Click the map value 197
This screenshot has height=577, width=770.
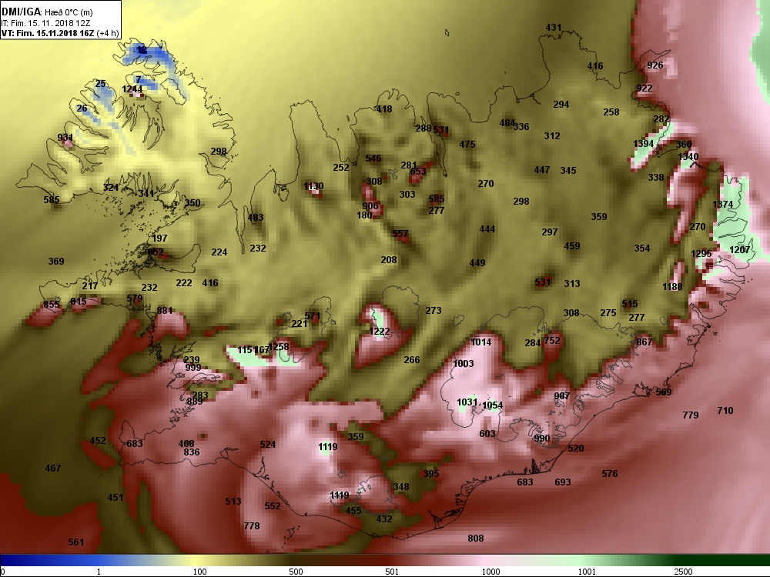coord(159,238)
